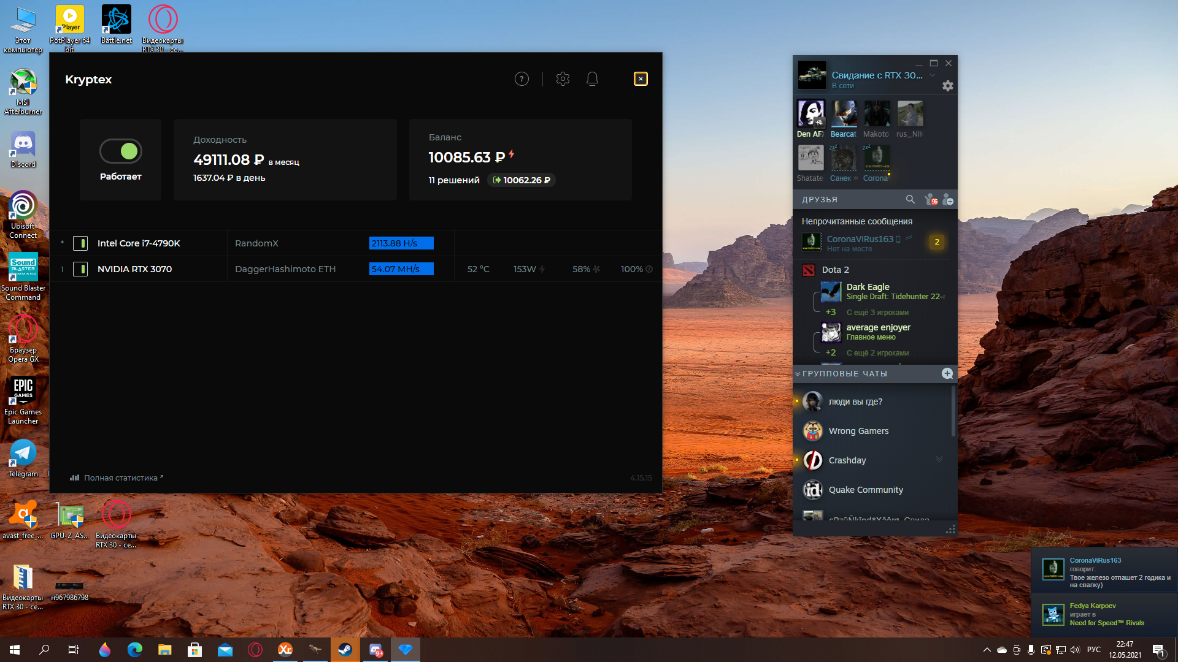Click the 10062.26 ₽ withdraw button
The width and height of the screenshot is (1178, 662).
(x=522, y=180)
